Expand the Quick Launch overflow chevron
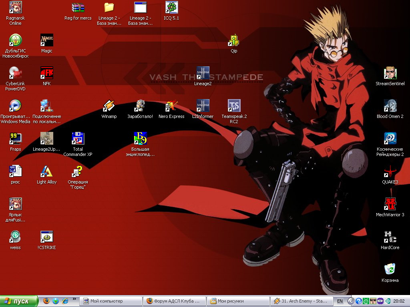This screenshot has height=307, width=410. click(74, 299)
